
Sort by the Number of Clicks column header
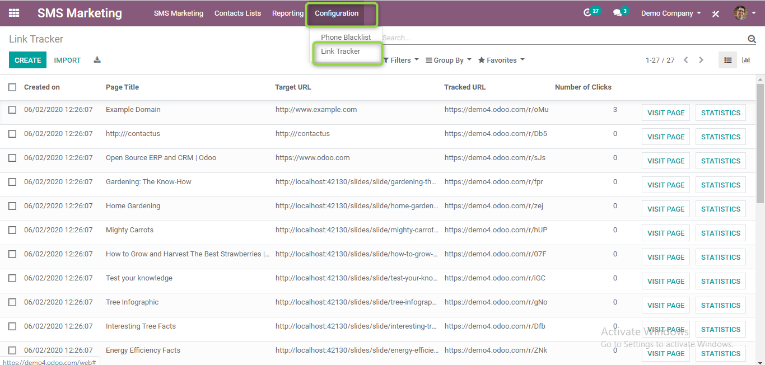pos(583,87)
